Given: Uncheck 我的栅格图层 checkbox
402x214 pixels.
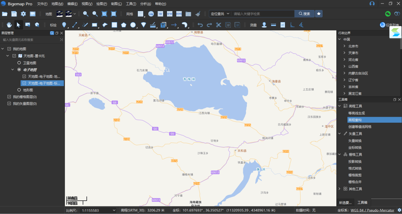Looking at the screenshot, I should pyautogui.click(x=9, y=97).
